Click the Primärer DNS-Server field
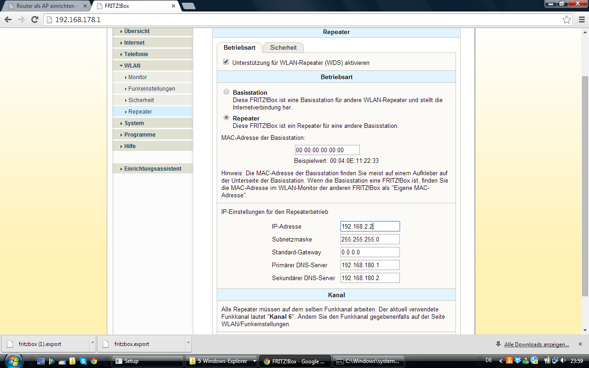Screen dimensions: 589x368 click(370, 265)
